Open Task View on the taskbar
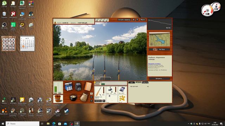This screenshot has height=126, width=225. tap(42, 124)
